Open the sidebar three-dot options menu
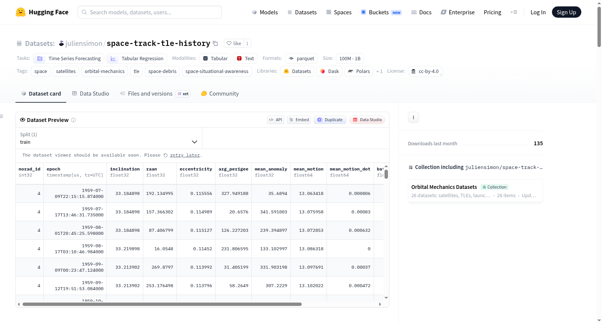The height and width of the screenshot is (324, 602). (x=413, y=117)
